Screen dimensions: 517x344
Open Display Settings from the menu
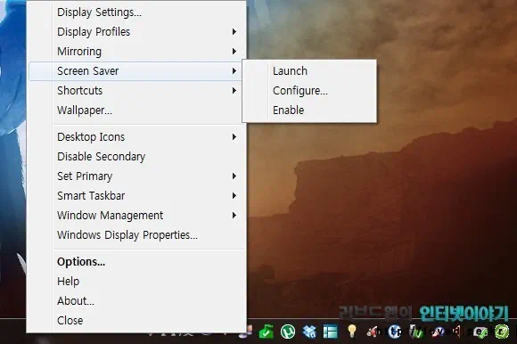[x=136, y=12]
